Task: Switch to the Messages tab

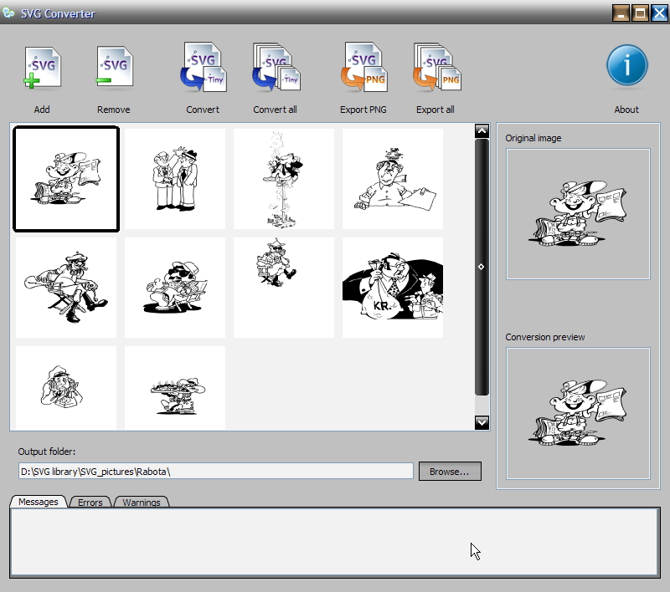Action: 38,502
